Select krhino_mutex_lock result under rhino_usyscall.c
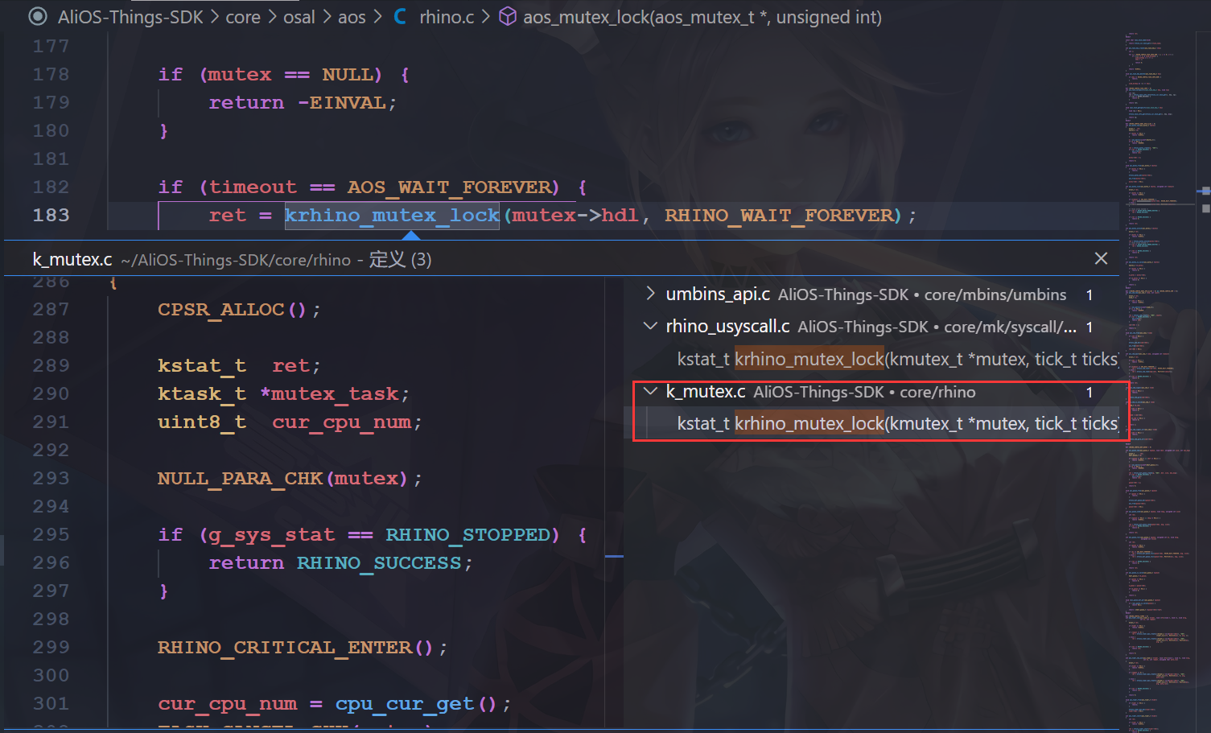Screen dimensions: 1211x733 point(897,359)
